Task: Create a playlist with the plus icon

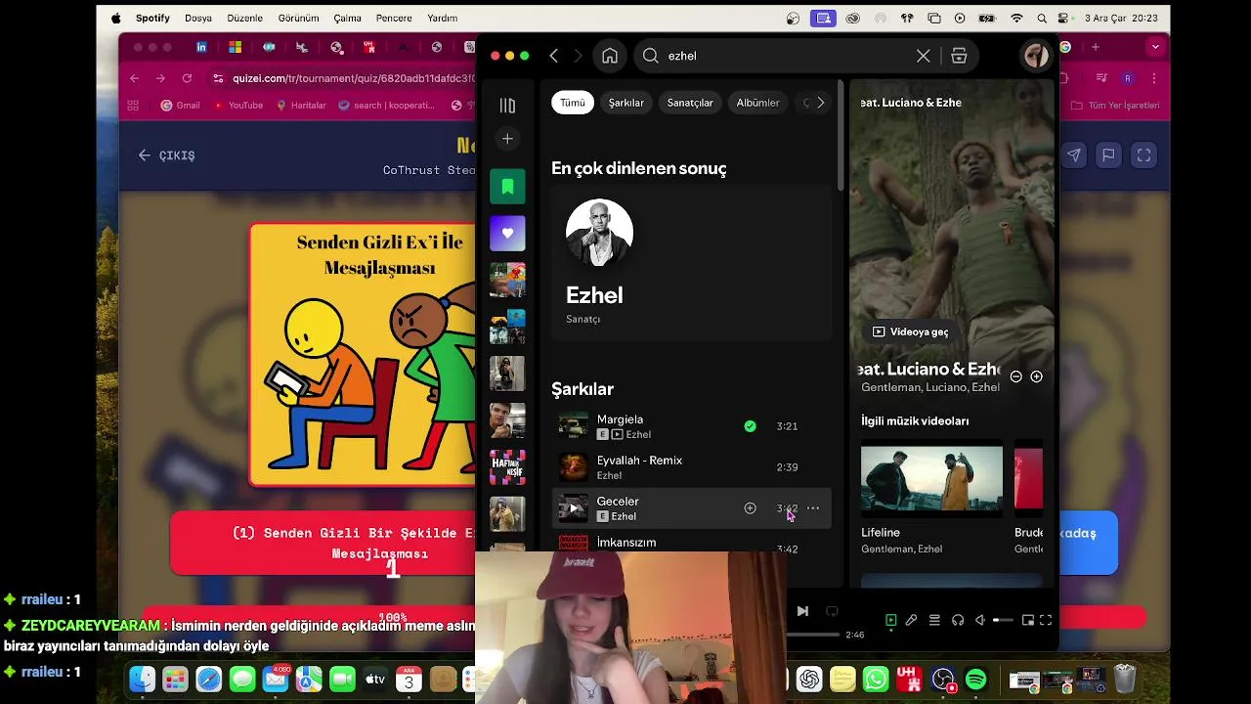Action: click(507, 139)
